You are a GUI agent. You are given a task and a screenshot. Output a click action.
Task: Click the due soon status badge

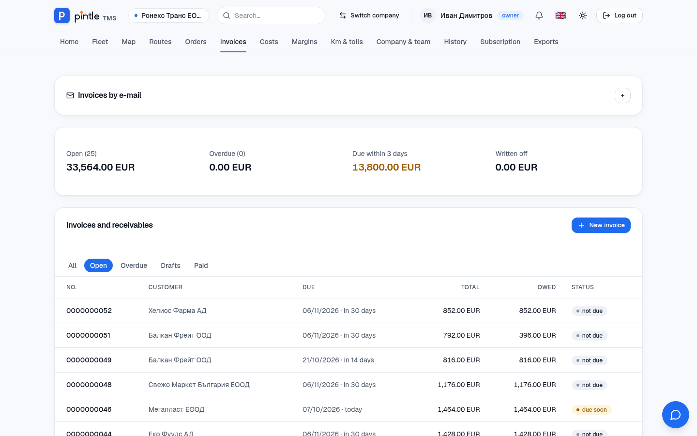click(591, 410)
